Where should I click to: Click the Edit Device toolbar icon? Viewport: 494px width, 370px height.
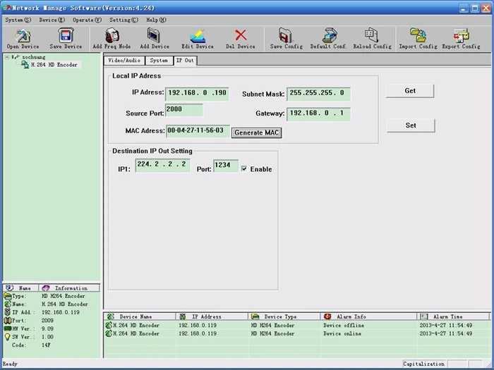pyautogui.click(x=197, y=35)
